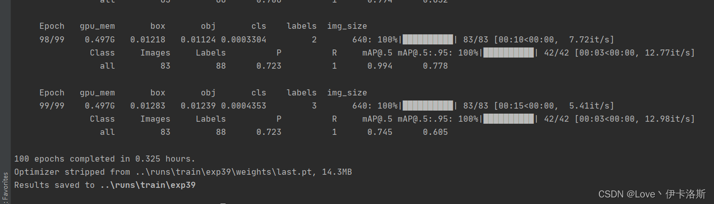Click the 0.745 mAP@.5 value
The height and width of the screenshot is (204, 714).
(380, 132)
